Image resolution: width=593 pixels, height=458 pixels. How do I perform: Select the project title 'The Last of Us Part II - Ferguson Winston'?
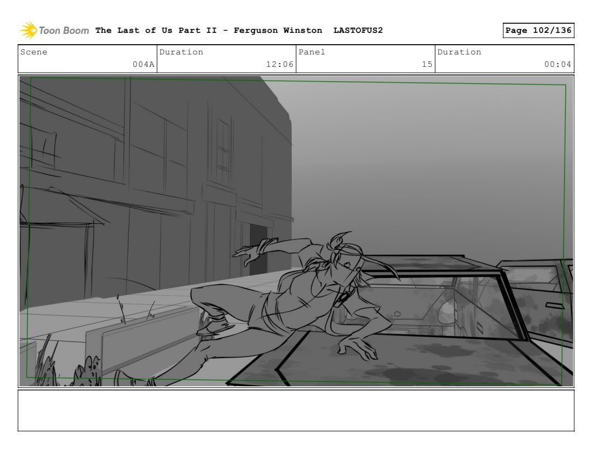[209, 30]
